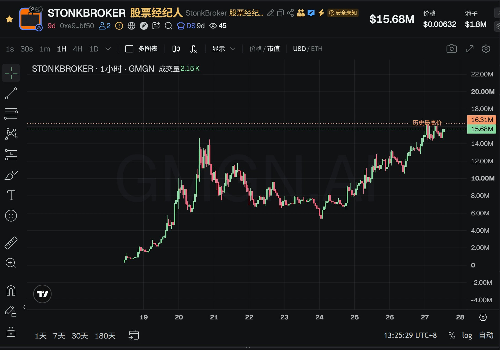
Task: Select the ruler measure tool
Action: (11, 243)
